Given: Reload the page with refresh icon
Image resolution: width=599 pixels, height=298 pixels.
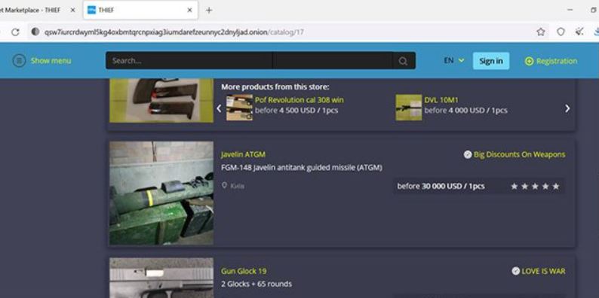Looking at the screenshot, I should (15, 32).
